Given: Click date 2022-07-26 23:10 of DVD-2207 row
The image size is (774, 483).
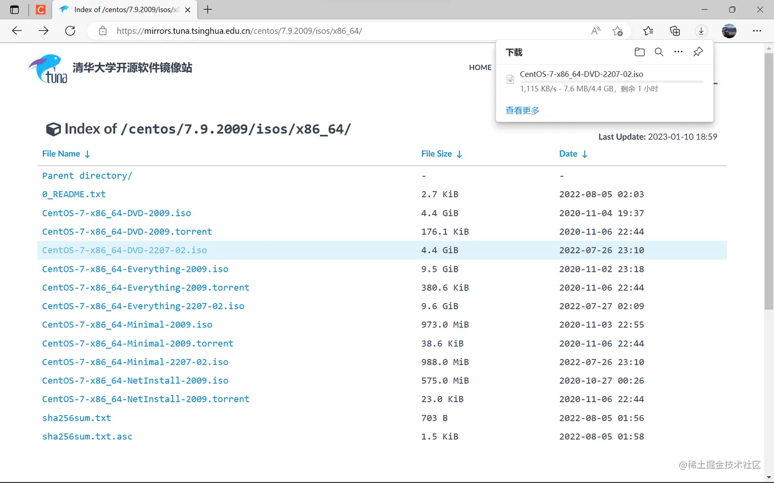Looking at the screenshot, I should pyautogui.click(x=601, y=250).
